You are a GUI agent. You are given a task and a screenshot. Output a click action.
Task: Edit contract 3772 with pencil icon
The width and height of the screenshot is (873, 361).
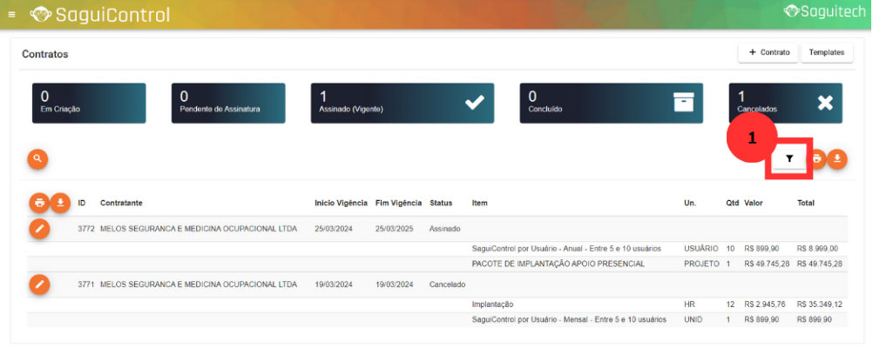pyautogui.click(x=39, y=229)
